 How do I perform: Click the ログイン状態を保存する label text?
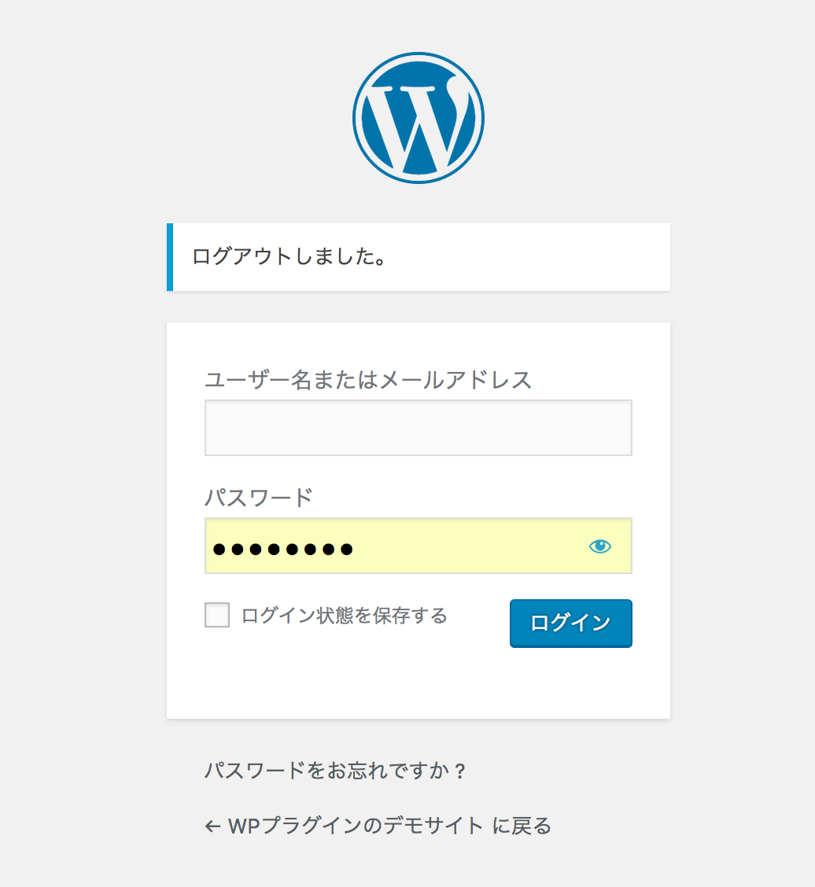click(344, 616)
